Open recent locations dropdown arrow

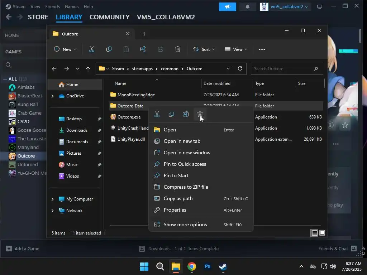click(77, 69)
